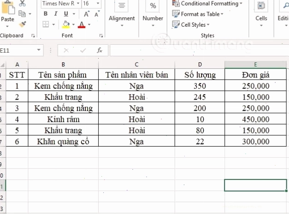Open the font size 16 dropdown

click(98, 3)
